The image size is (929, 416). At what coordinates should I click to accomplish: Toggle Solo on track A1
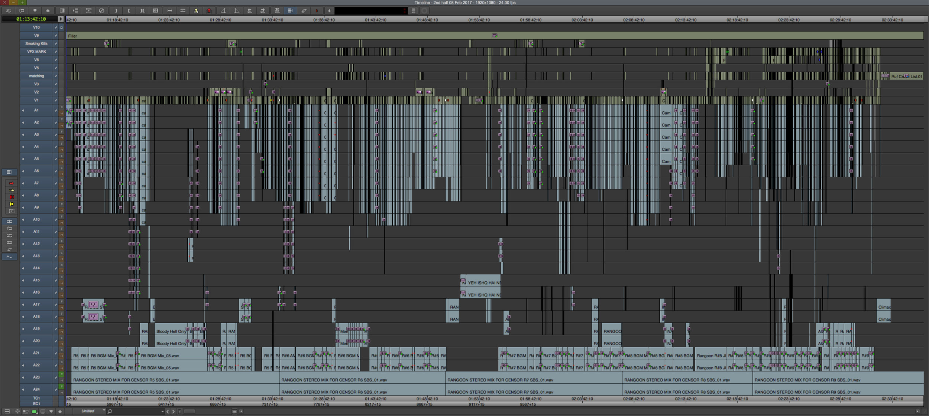pos(62,107)
